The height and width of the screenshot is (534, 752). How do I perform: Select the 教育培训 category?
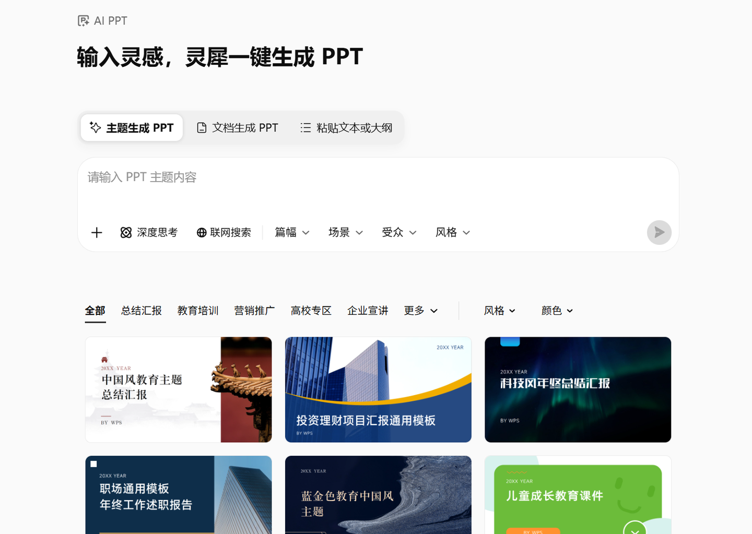[198, 311]
